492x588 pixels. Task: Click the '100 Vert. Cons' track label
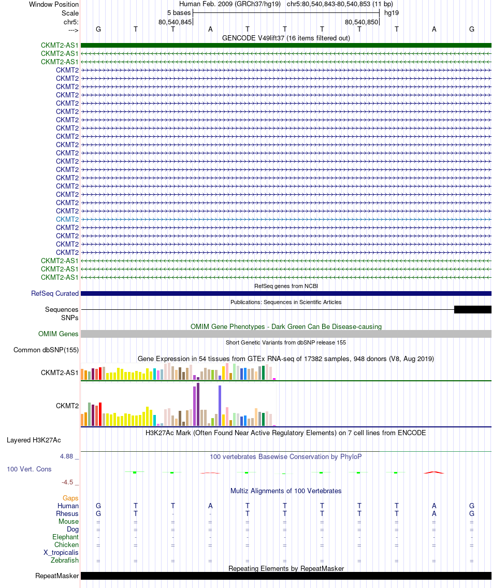pyautogui.click(x=29, y=469)
